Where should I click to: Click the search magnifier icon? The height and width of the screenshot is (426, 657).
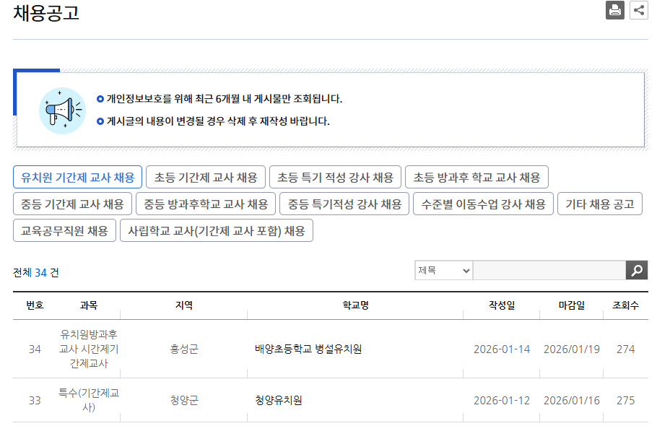(x=636, y=270)
